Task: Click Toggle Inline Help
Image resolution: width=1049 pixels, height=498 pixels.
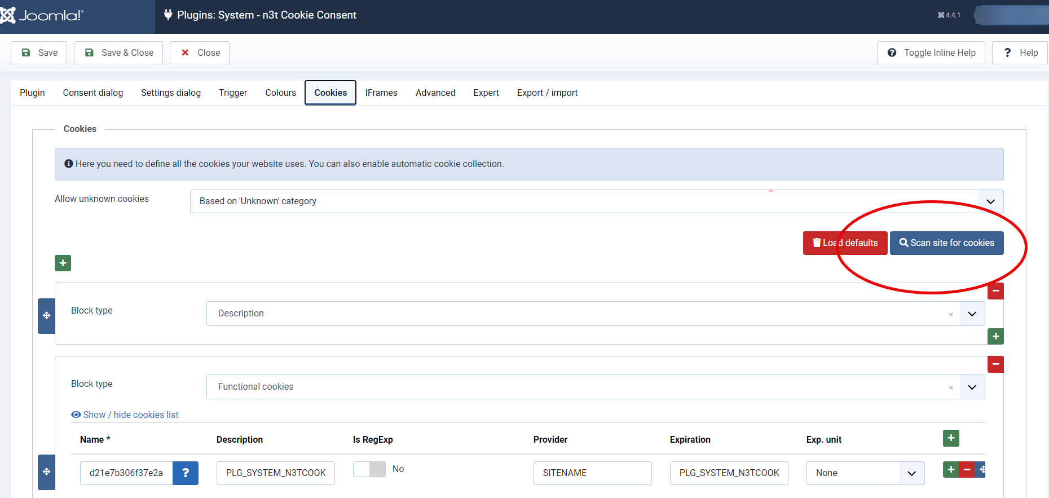Action: pos(931,52)
